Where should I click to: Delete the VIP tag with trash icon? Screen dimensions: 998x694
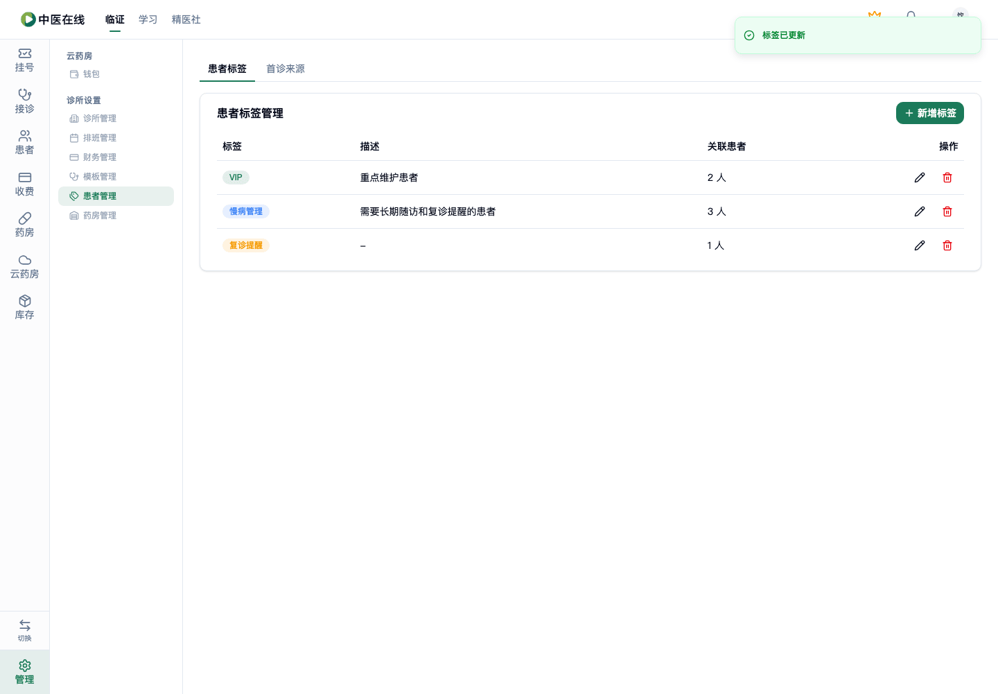[x=947, y=177]
